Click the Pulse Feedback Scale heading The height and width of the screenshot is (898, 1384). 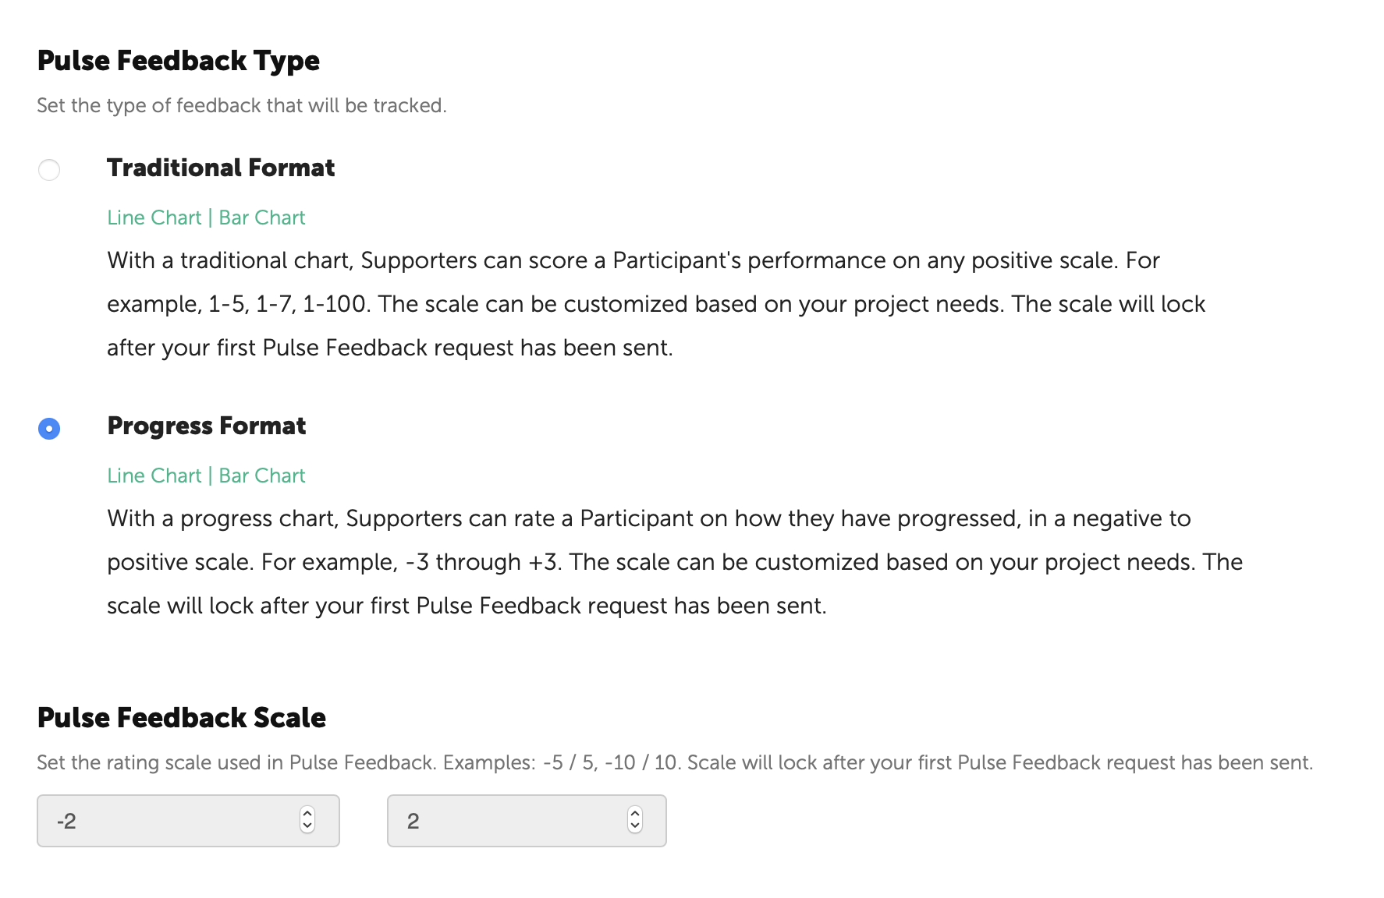pos(182,718)
